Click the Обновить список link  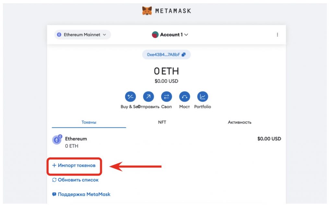click(75, 180)
